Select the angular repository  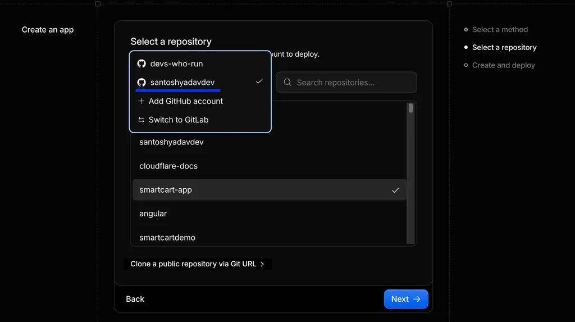click(269, 214)
